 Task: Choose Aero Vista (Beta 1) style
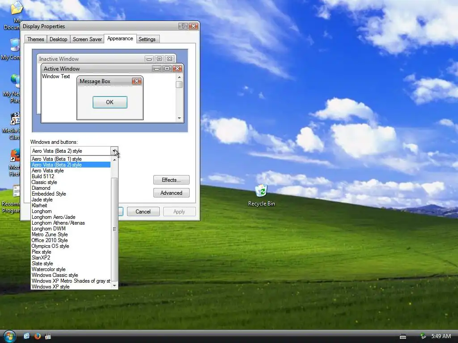pyautogui.click(x=71, y=159)
